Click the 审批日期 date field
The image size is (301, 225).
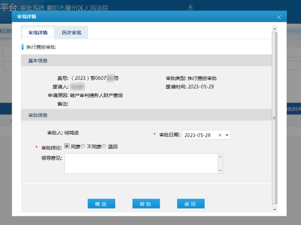tap(199, 135)
